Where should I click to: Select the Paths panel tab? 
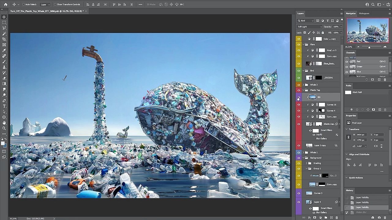(x=349, y=86)
